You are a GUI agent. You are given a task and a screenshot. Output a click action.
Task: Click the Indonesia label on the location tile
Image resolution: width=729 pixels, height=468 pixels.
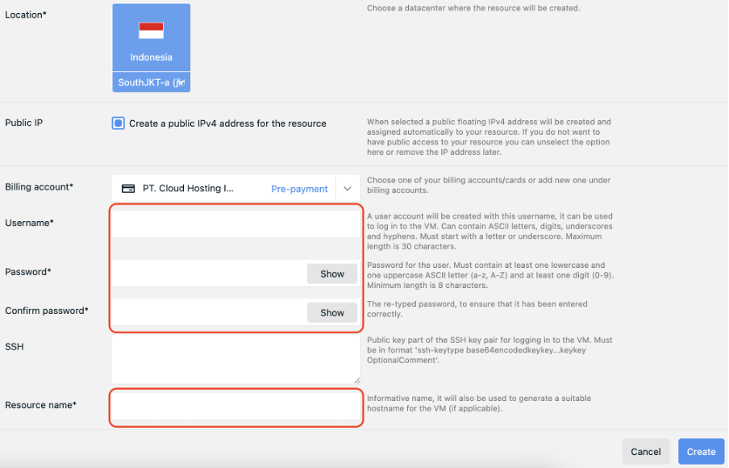click(x=151, y=57)
